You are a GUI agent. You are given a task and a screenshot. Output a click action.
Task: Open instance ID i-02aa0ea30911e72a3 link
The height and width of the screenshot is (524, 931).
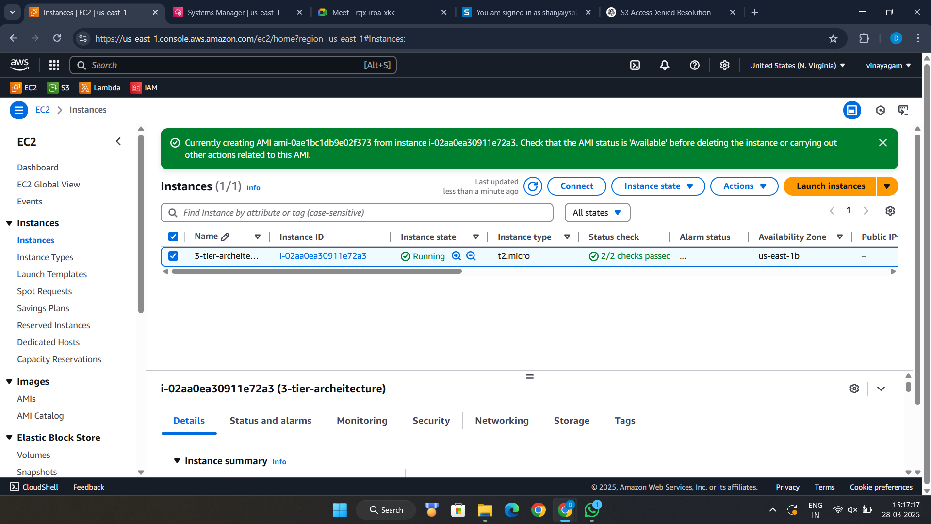tap(323, 256)
